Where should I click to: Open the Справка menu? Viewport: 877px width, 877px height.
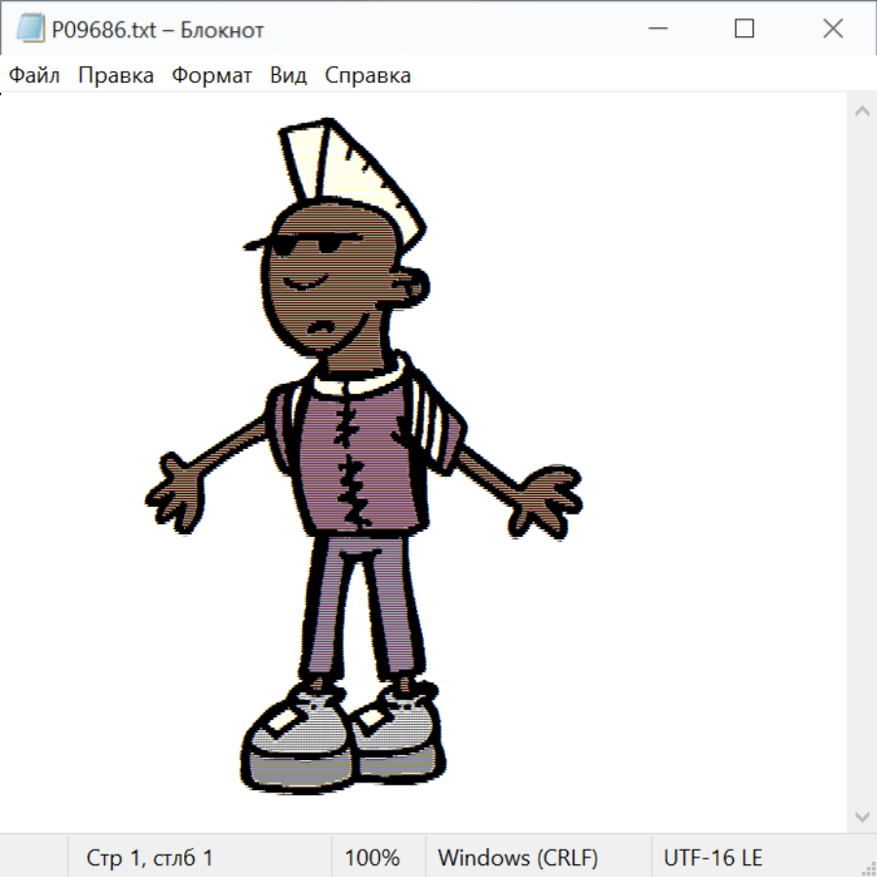pos(367,76)
